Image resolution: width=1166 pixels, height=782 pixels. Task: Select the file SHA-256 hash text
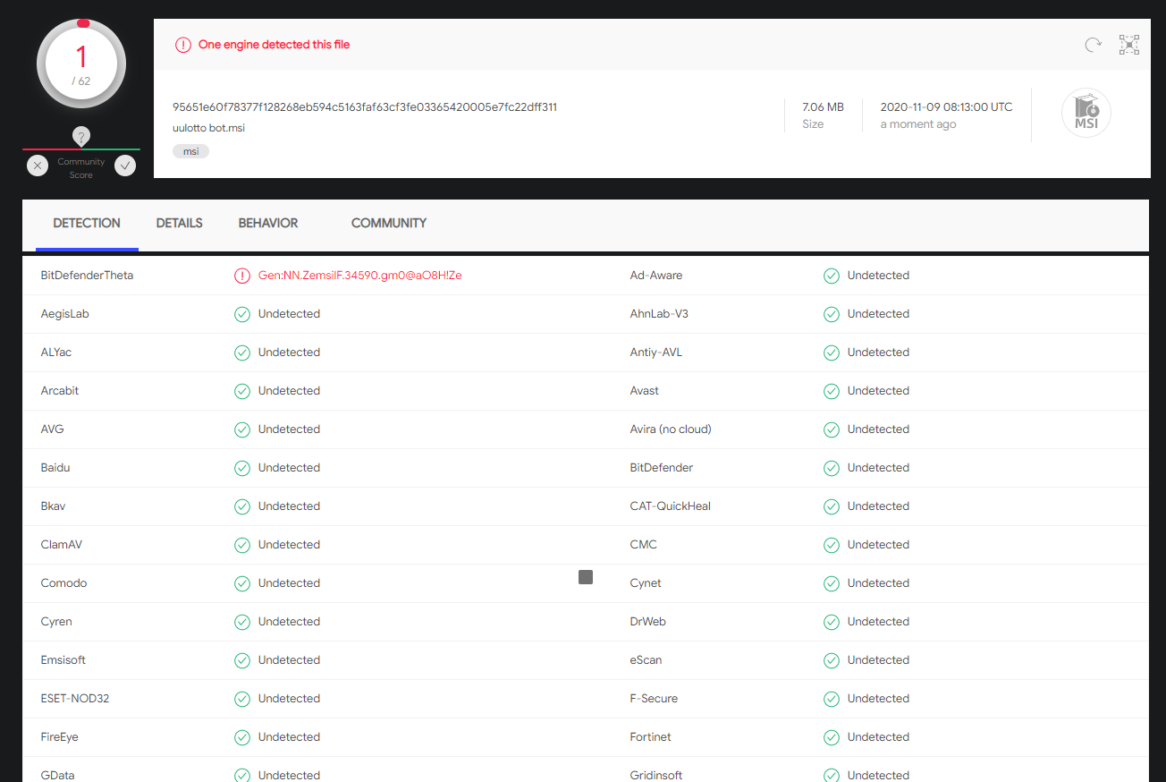(x=365, y=107)
